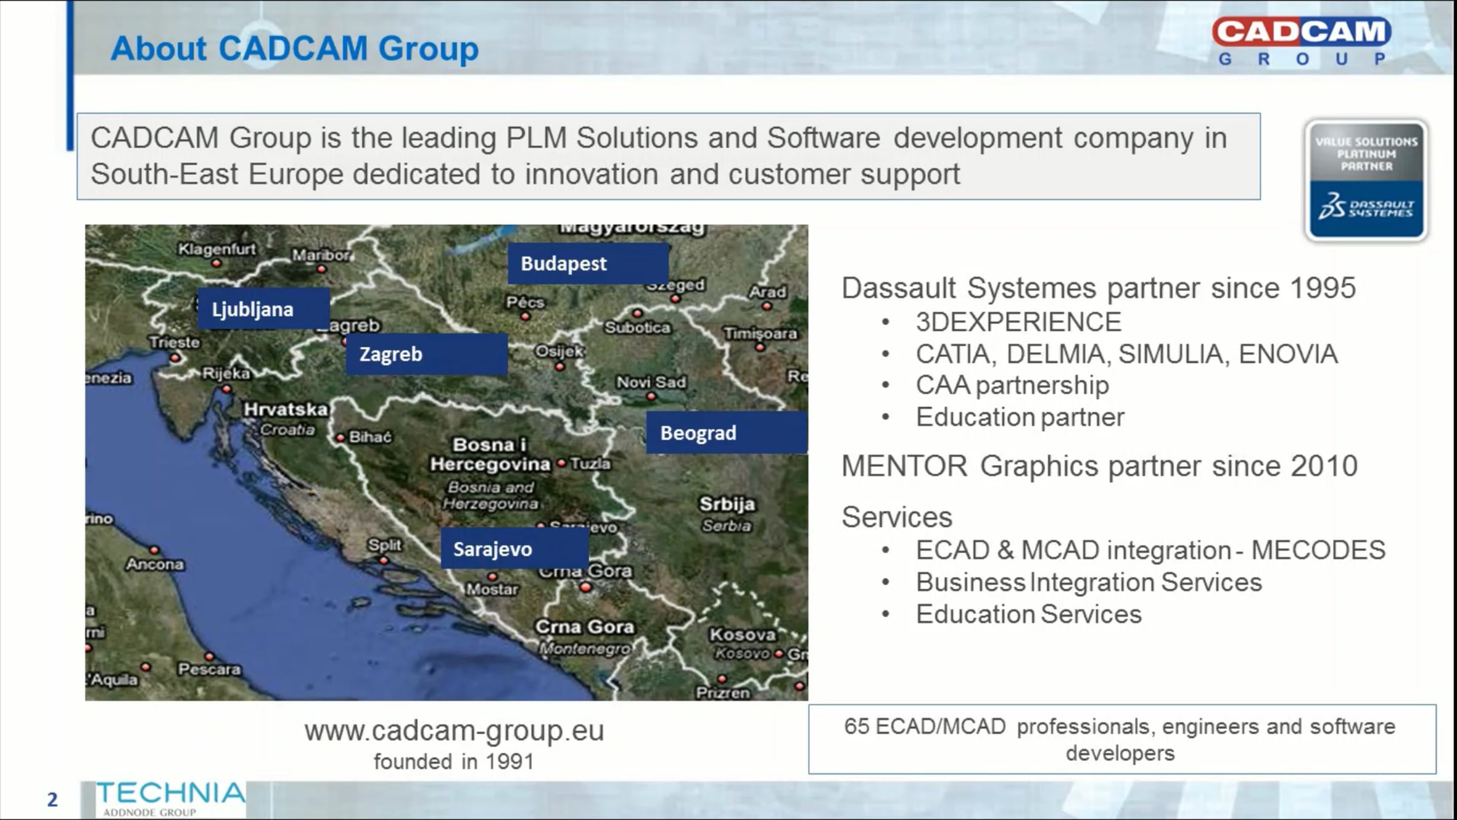Screen dimensions: 1457x820
Task: Click 'MENTOR Graphics partner since 2010' heading
Action: tap(1099, 466)
